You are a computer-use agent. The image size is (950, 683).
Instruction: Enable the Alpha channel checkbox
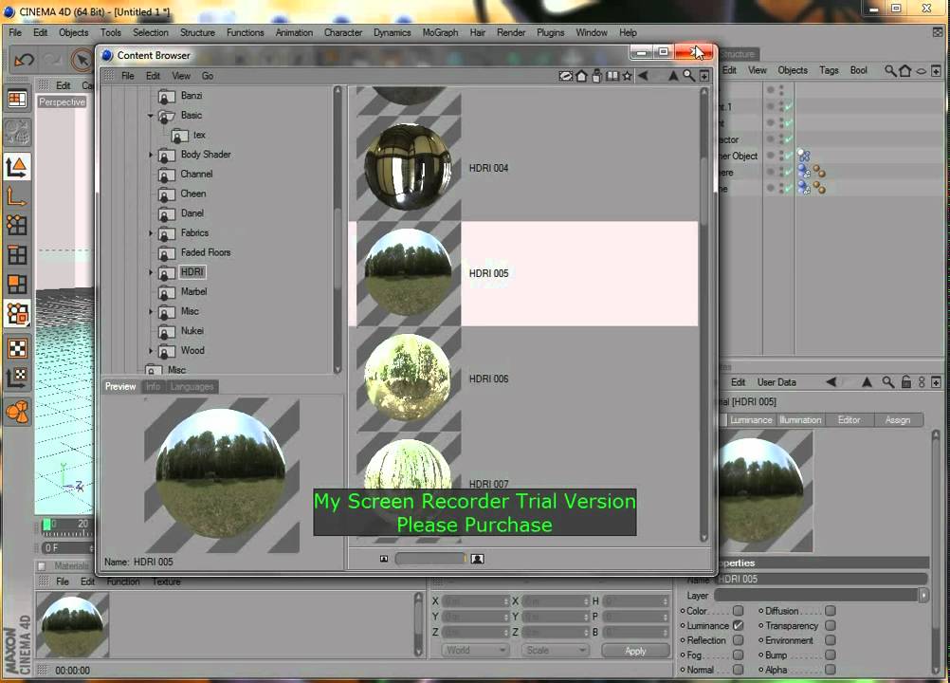[x=830, y=669]
